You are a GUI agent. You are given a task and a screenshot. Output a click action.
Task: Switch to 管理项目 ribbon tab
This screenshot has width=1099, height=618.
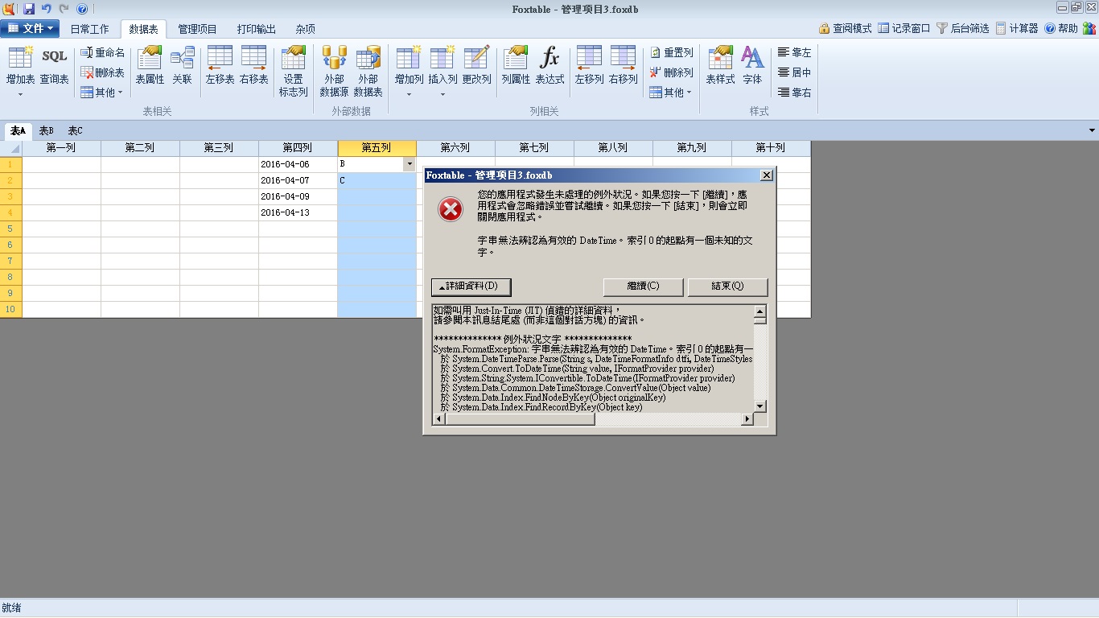(x=197, y=29)
